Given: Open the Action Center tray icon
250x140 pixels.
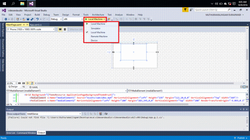Looking at the screenshot, I should click(234, 3).
